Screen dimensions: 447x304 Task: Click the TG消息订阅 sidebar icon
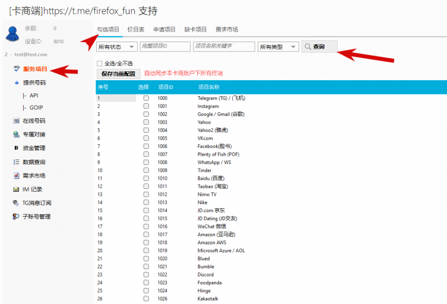pyautogui.click(x=15, y=202)
